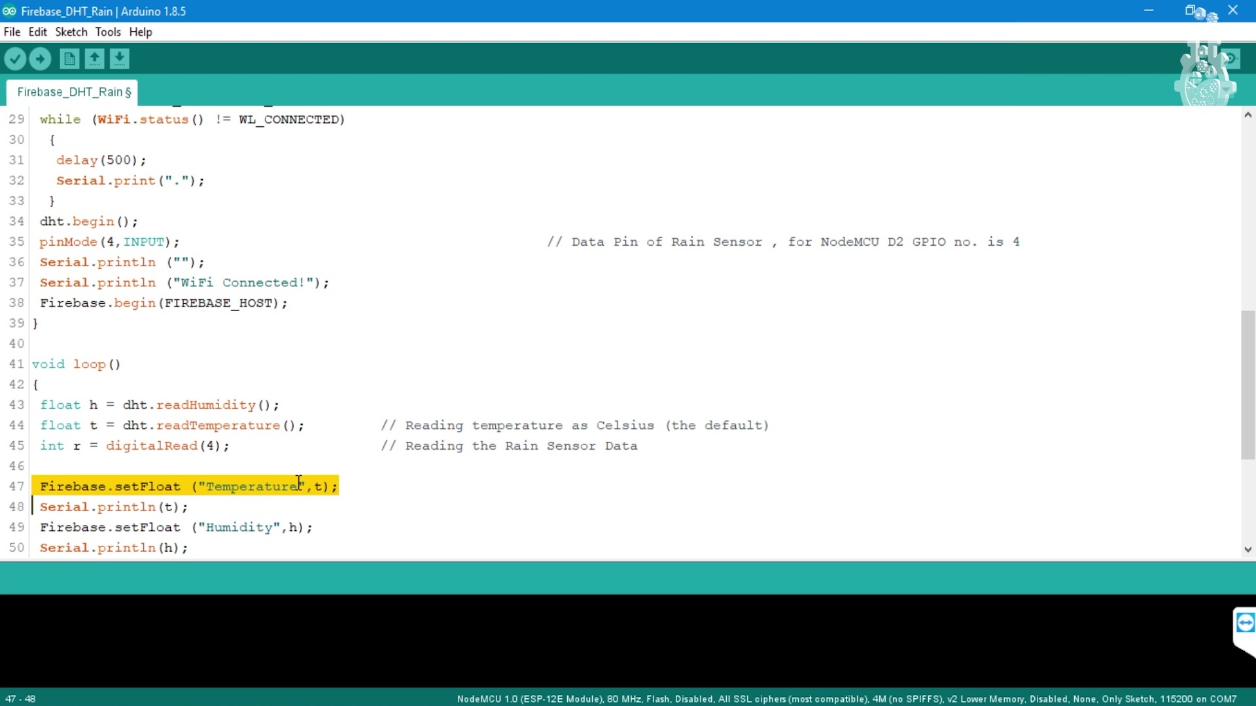Open the Serial Monitor icon

1231,59
